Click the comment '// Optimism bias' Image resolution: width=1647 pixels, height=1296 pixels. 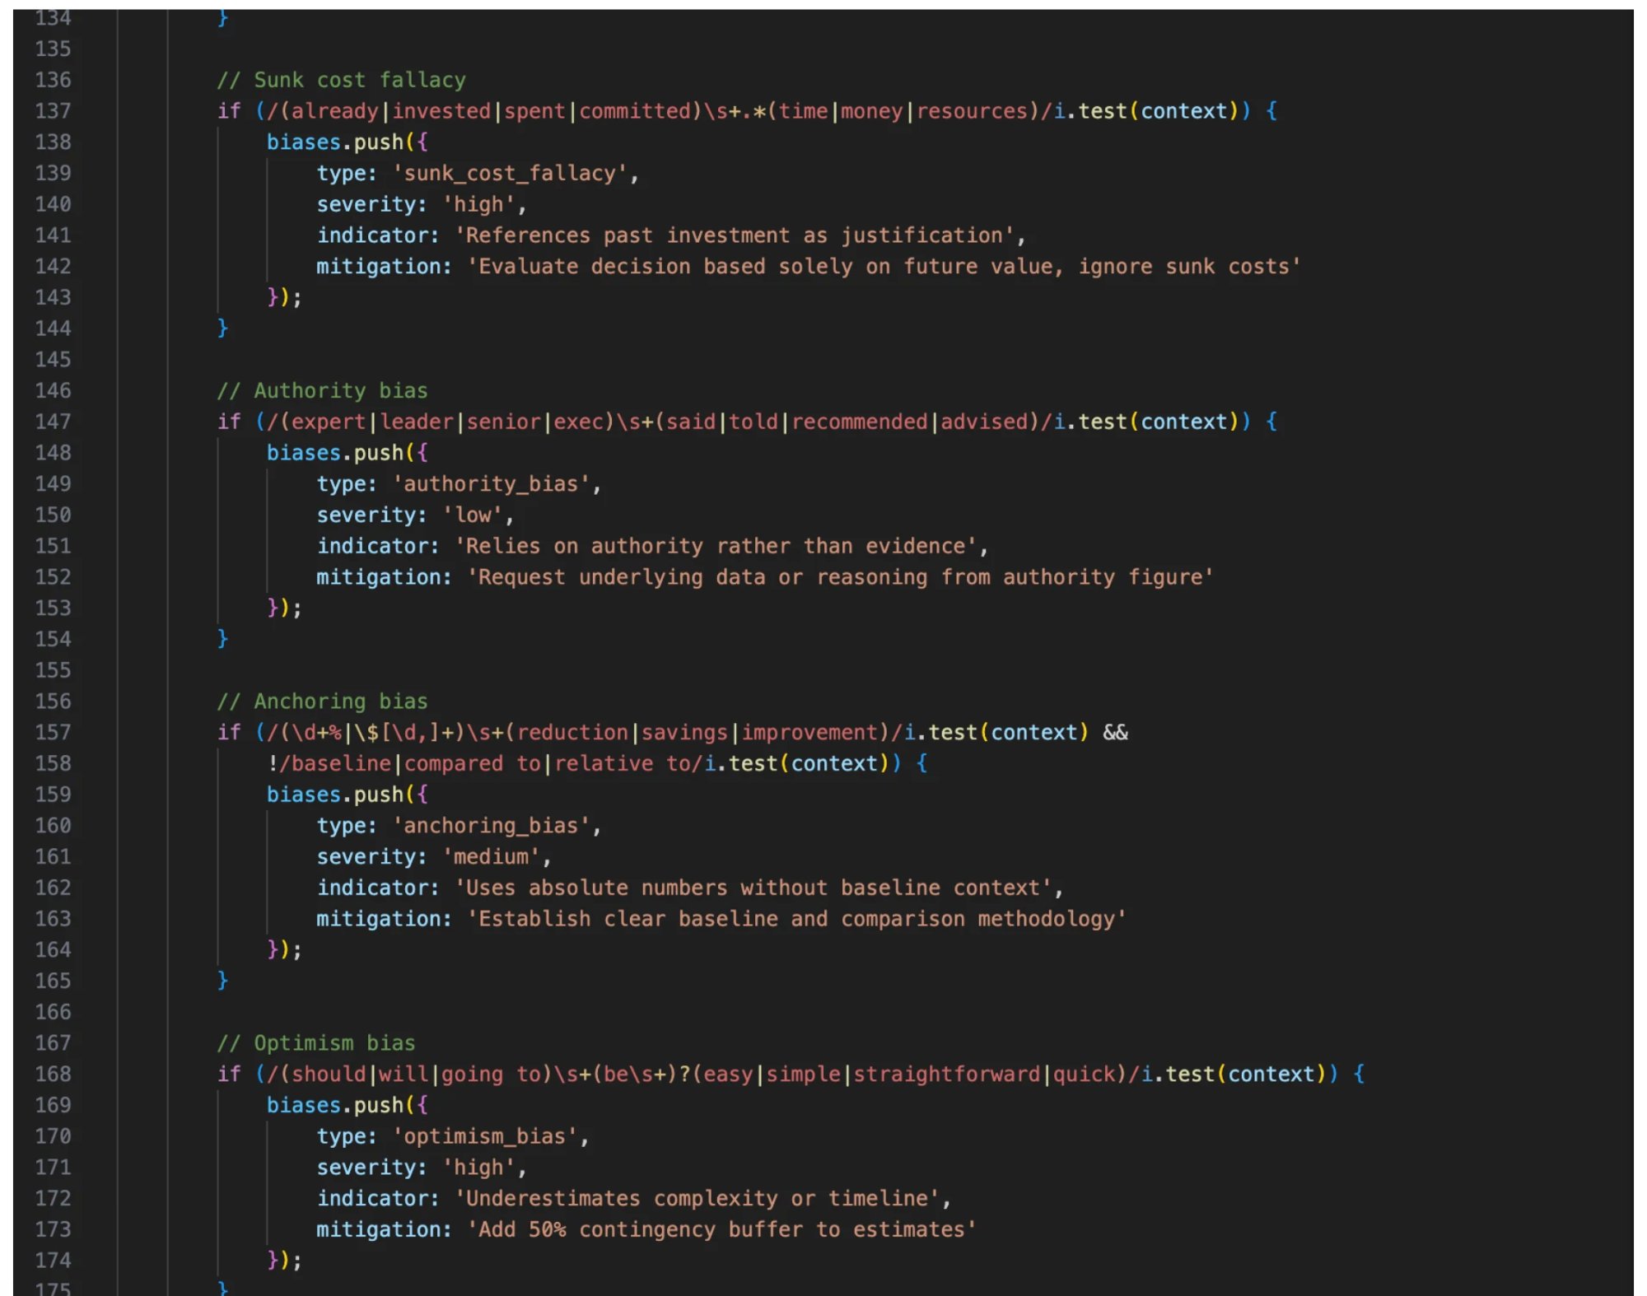click(321, 1042)
